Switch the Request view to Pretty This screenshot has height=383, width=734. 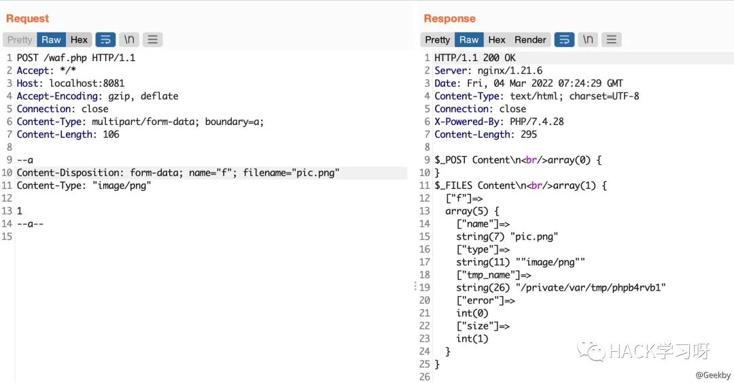pyautogui.click(x=20, y=39)
